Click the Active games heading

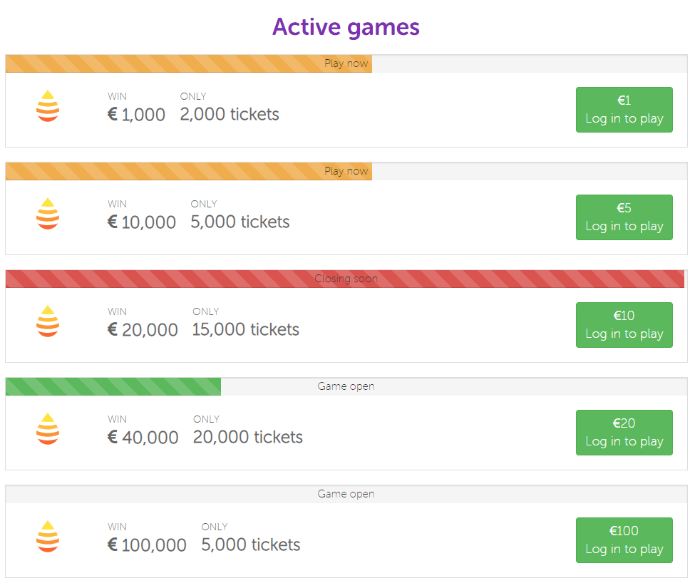point(346,27)
